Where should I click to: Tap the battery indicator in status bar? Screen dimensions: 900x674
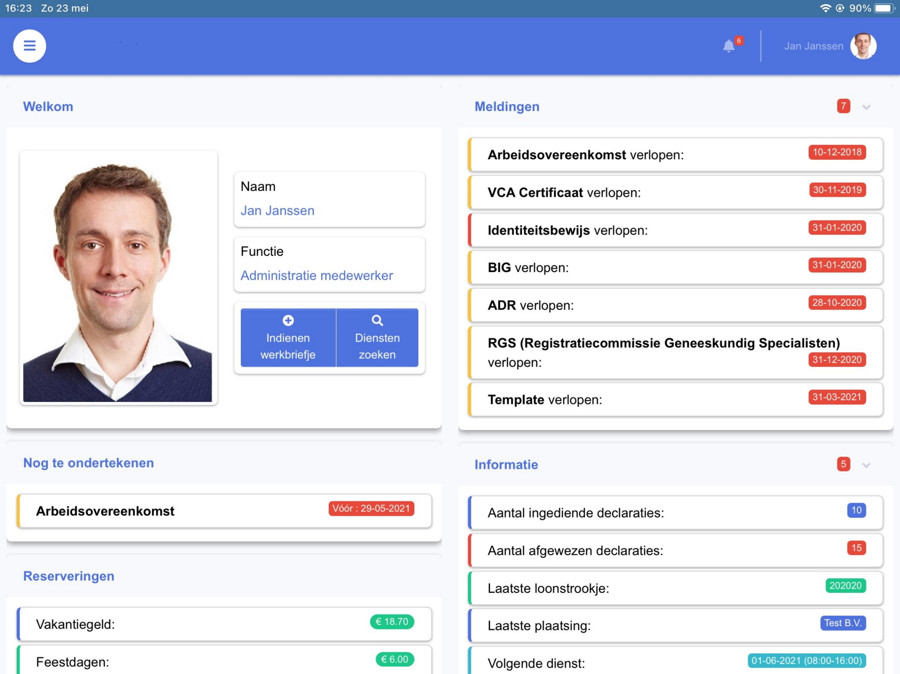[885, 8]
